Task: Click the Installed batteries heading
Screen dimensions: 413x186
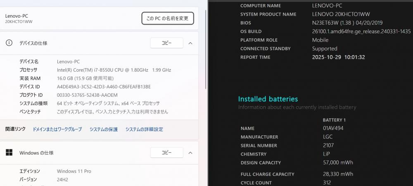Action: tap(268, 99)
